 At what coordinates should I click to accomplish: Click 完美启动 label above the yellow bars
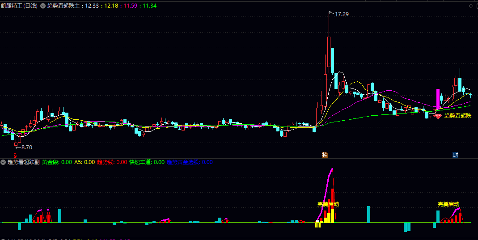coord(328,204)
